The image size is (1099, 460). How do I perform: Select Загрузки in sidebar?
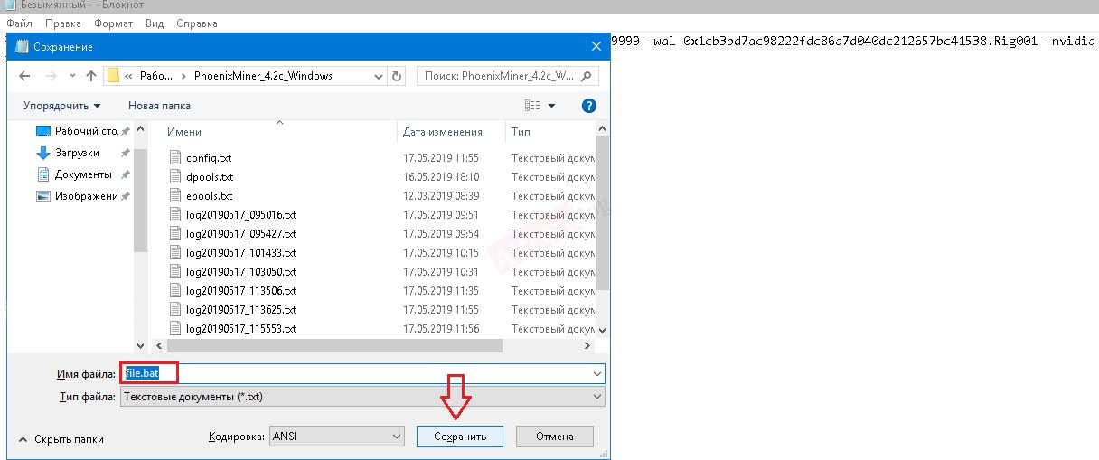point(77,153)
